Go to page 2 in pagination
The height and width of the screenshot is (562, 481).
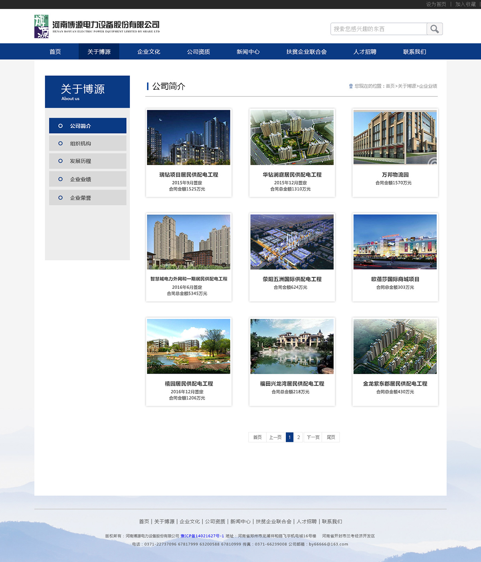(299, 437)
